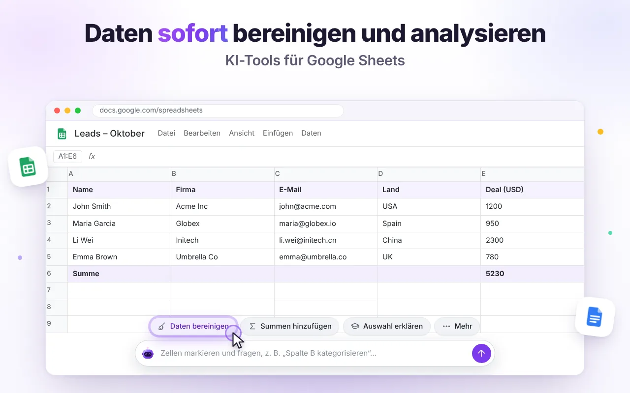Select the 780 deal cell
Image resolution: width=630 pixels, height=393 pixels.
532,257
